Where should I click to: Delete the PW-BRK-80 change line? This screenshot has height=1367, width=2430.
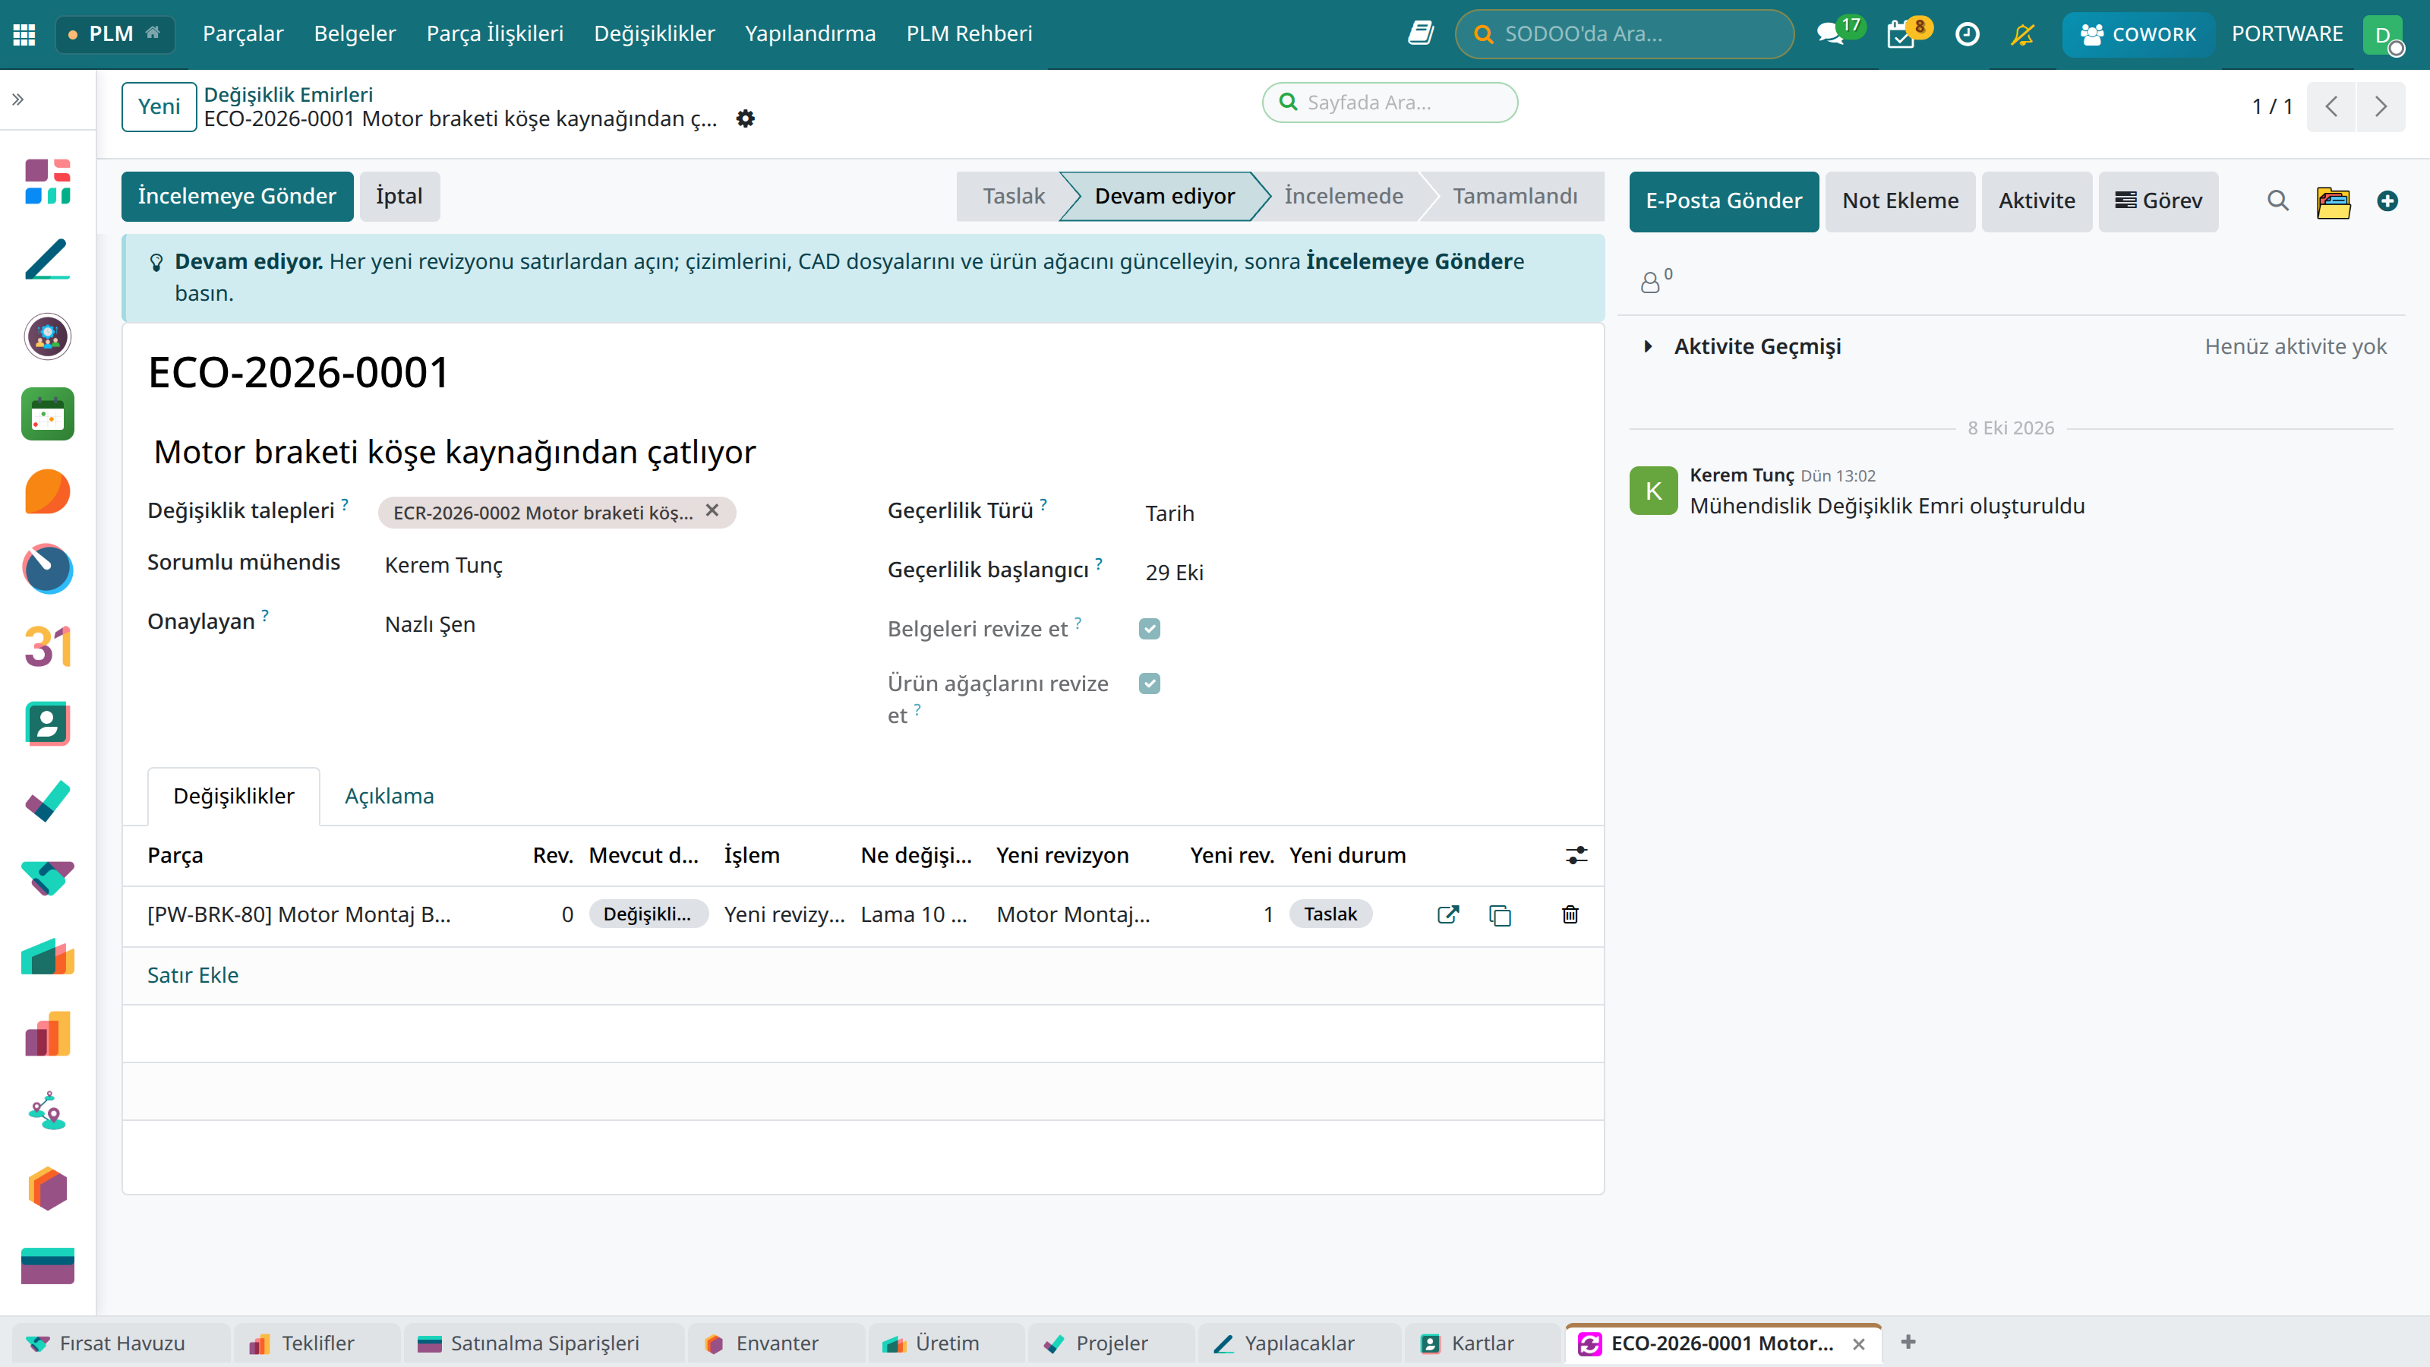tap(1570, 914)
